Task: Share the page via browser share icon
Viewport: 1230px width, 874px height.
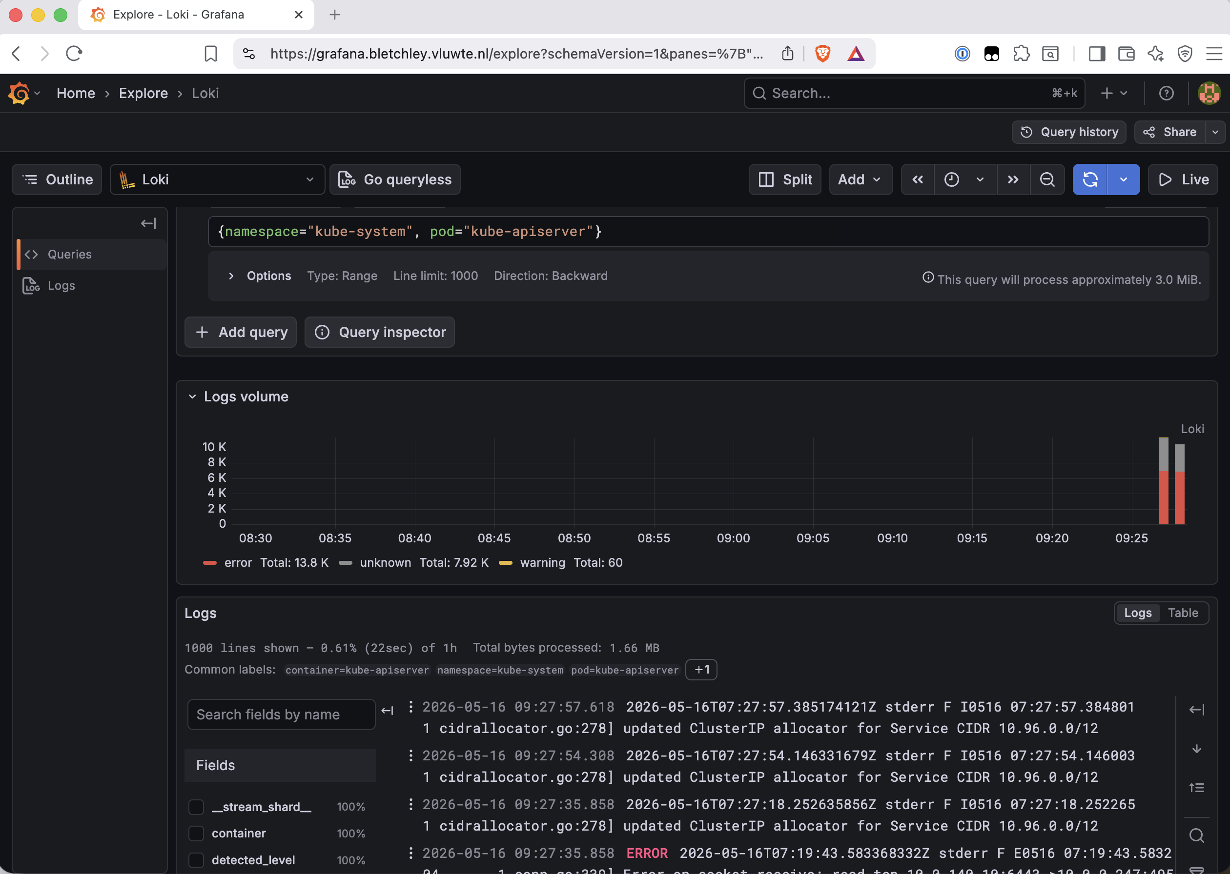Action: (787, 53)
